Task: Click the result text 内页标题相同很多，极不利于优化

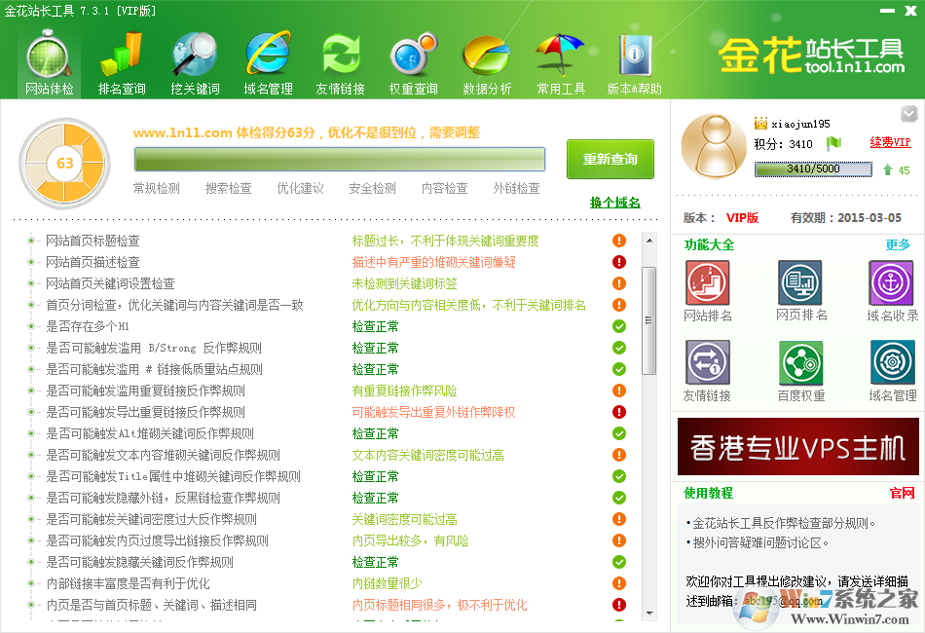Action: (439, 605)
